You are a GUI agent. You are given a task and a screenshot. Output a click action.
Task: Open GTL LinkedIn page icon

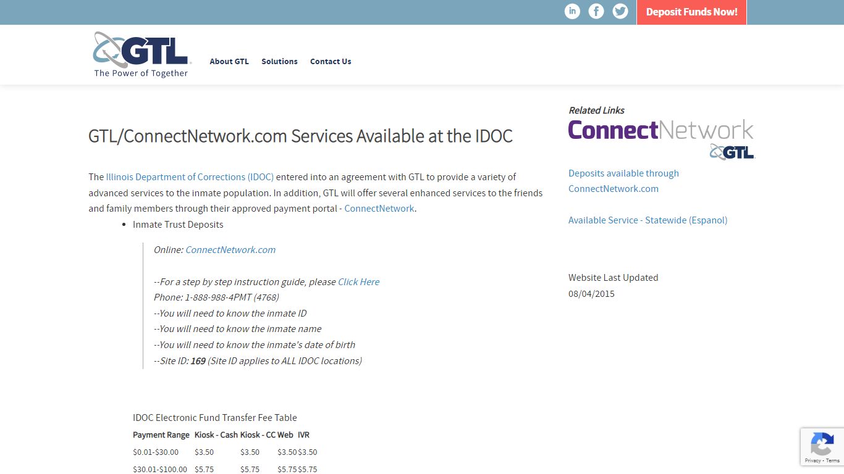click(572, 11)
